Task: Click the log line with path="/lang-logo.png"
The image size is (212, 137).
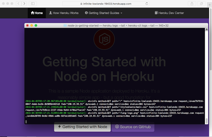Action: pyautogui.click(x=115, y=115)
